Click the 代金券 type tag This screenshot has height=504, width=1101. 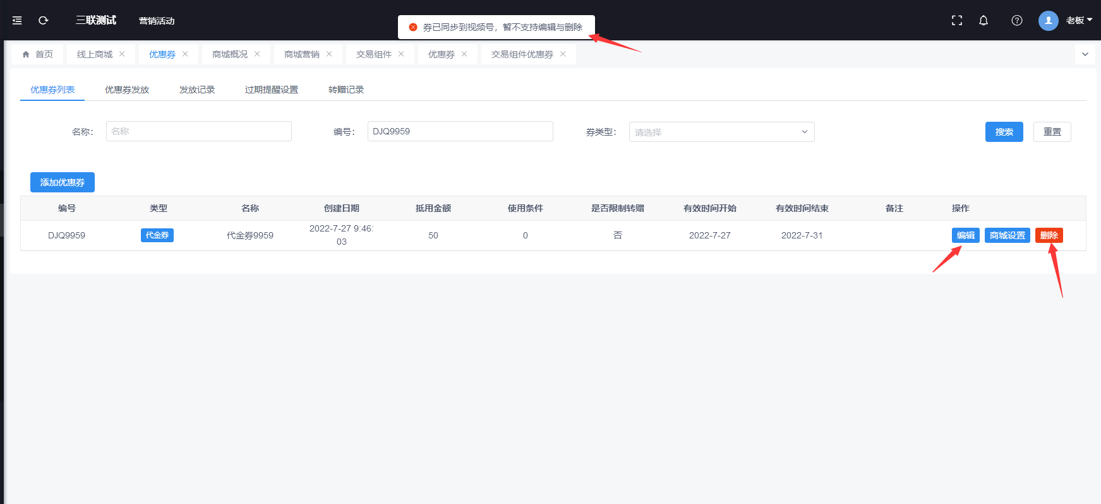[x=157, y=235]
